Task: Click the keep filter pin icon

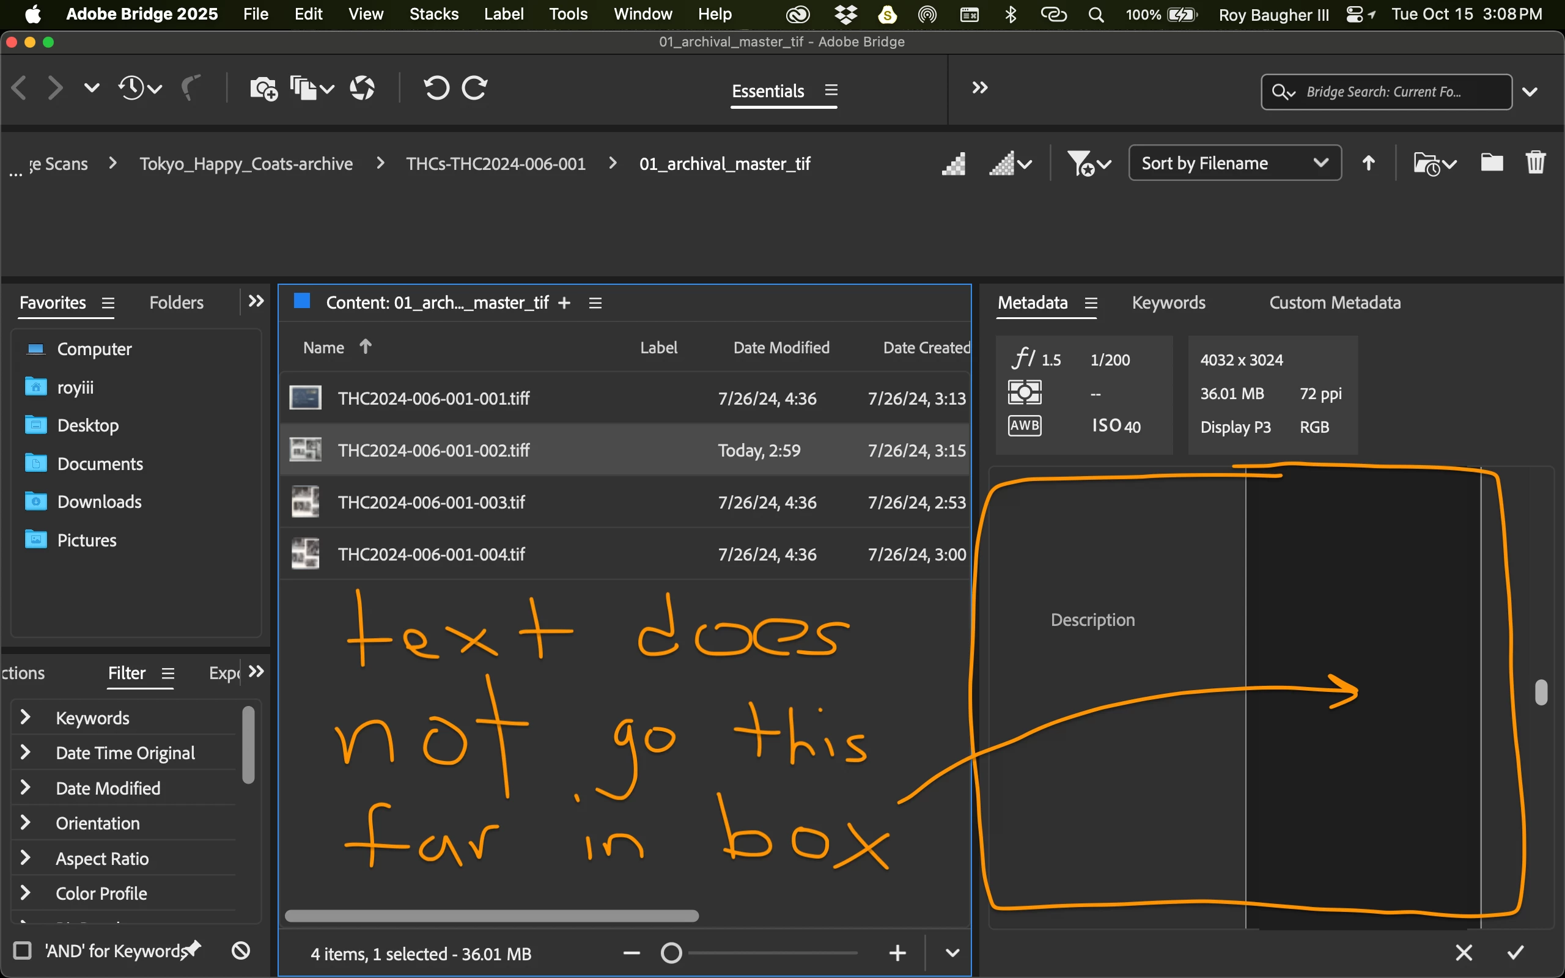Action: point(193,949)
